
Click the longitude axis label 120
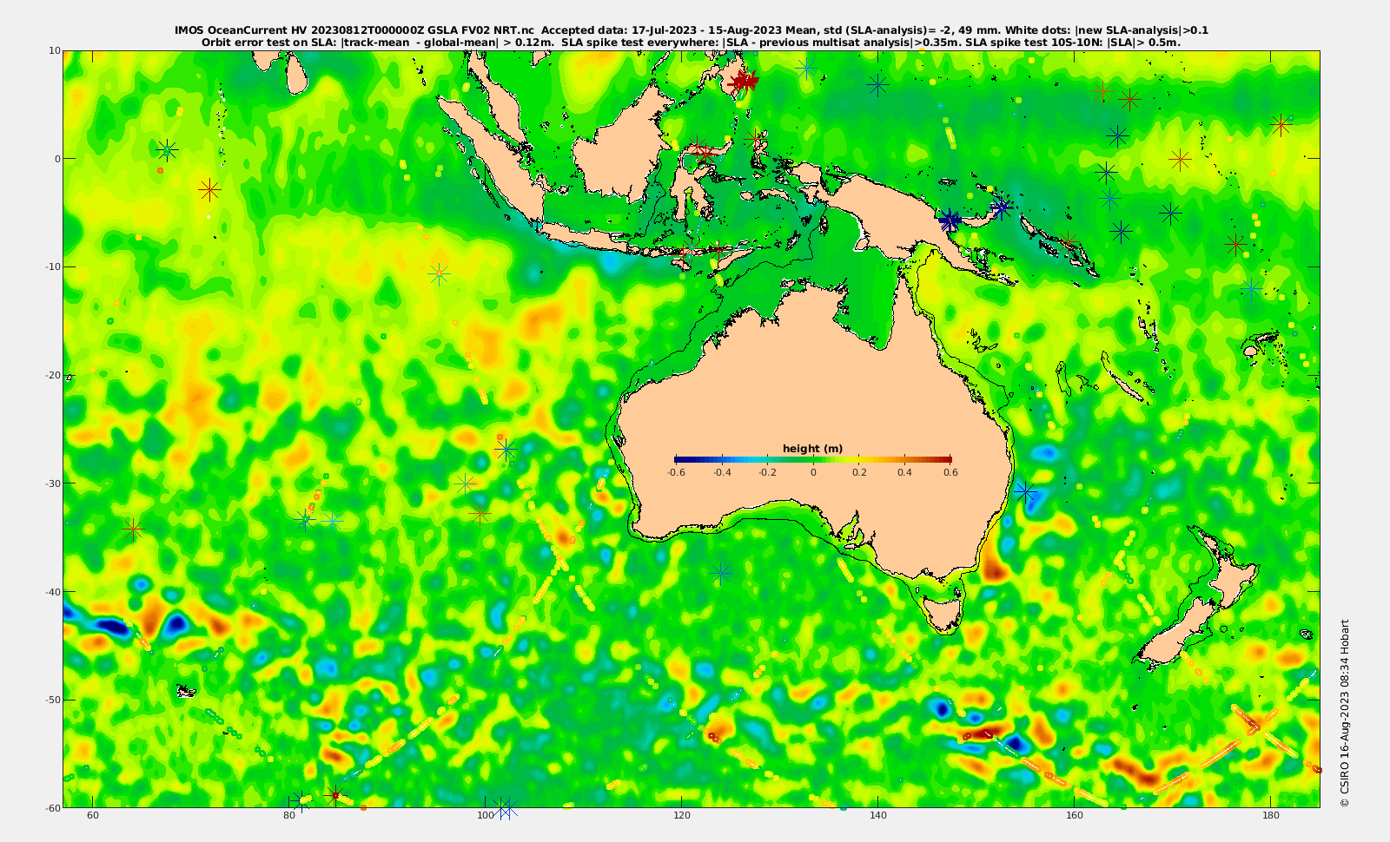click(682, 816)
